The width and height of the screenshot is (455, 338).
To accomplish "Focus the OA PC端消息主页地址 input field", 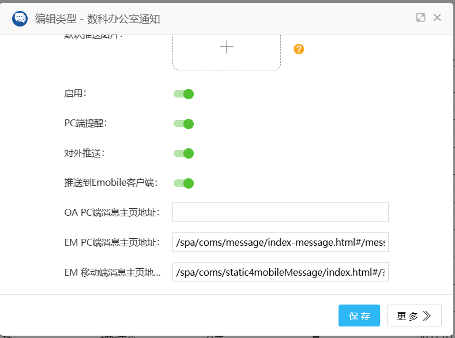I will click(x=280, y=212).
